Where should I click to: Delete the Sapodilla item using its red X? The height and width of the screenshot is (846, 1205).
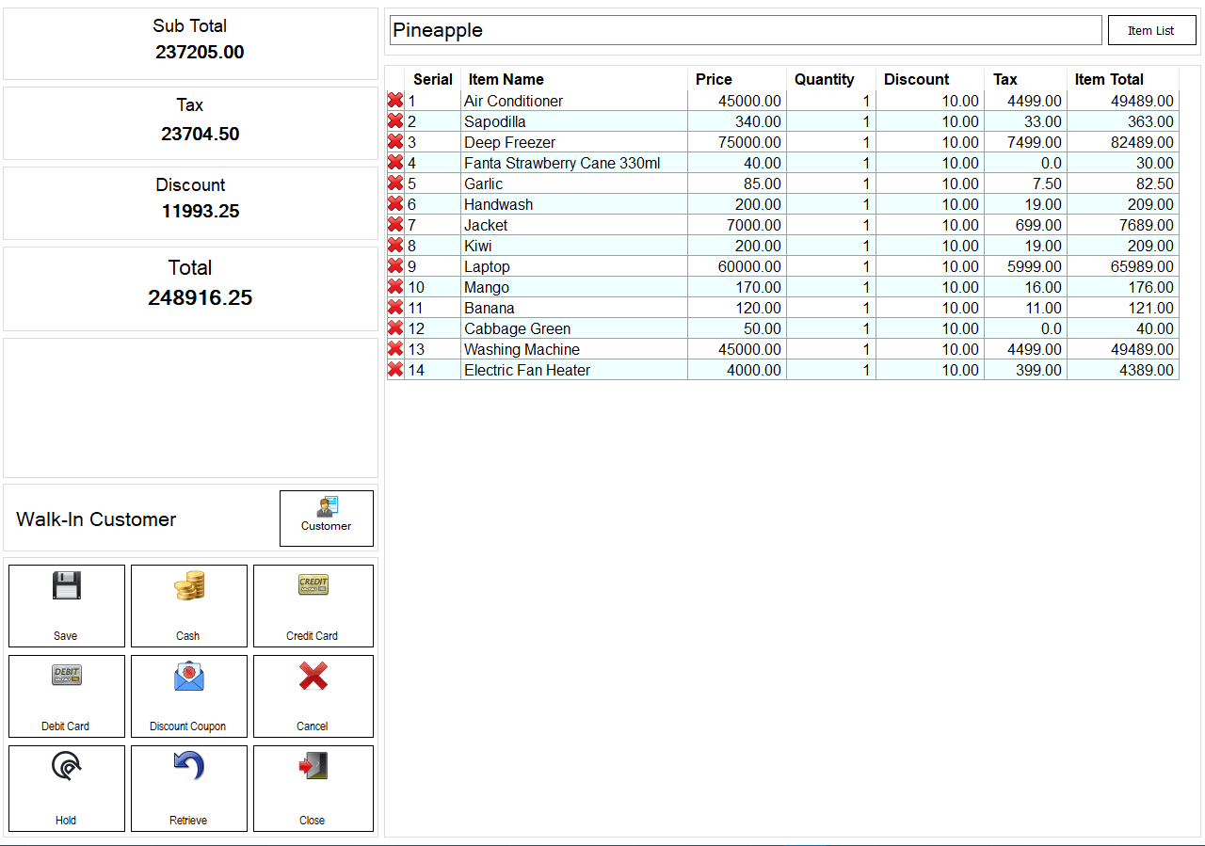coord(395,121)
